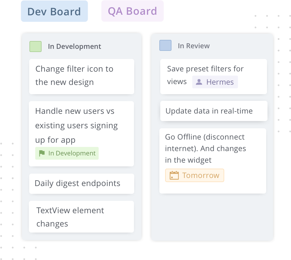Open the Handle new users card
This screenshot has height=260, width=291.
click(x=81, y=134)
